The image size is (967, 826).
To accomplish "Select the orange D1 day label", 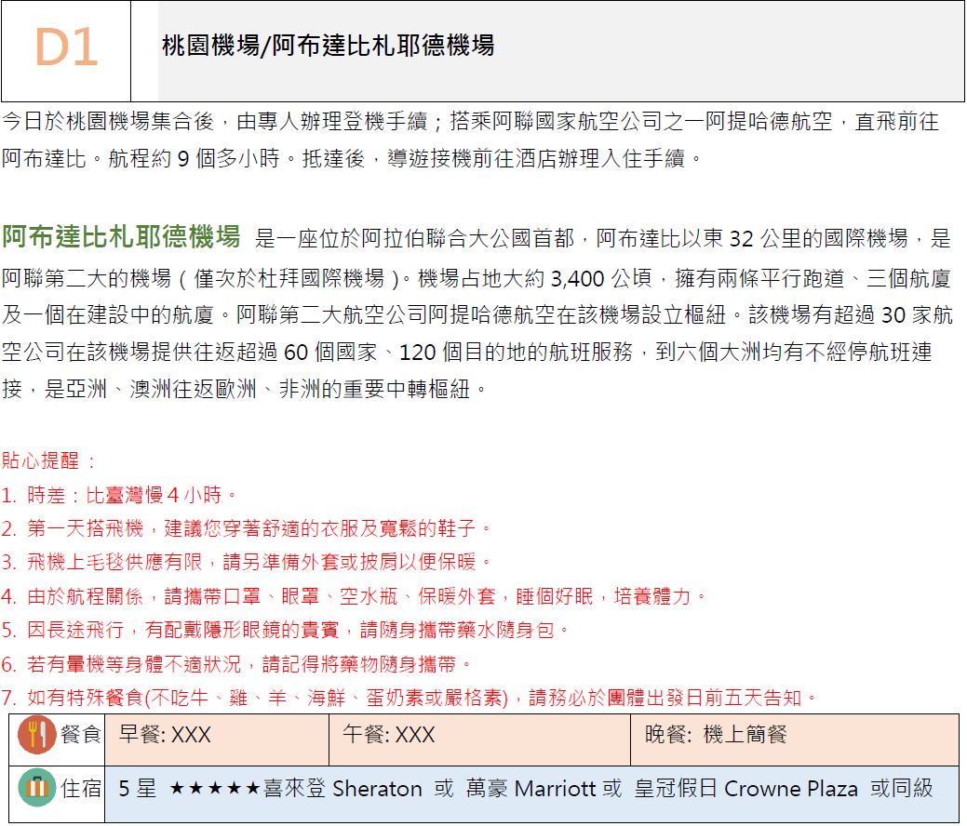I will coord(66,48).
